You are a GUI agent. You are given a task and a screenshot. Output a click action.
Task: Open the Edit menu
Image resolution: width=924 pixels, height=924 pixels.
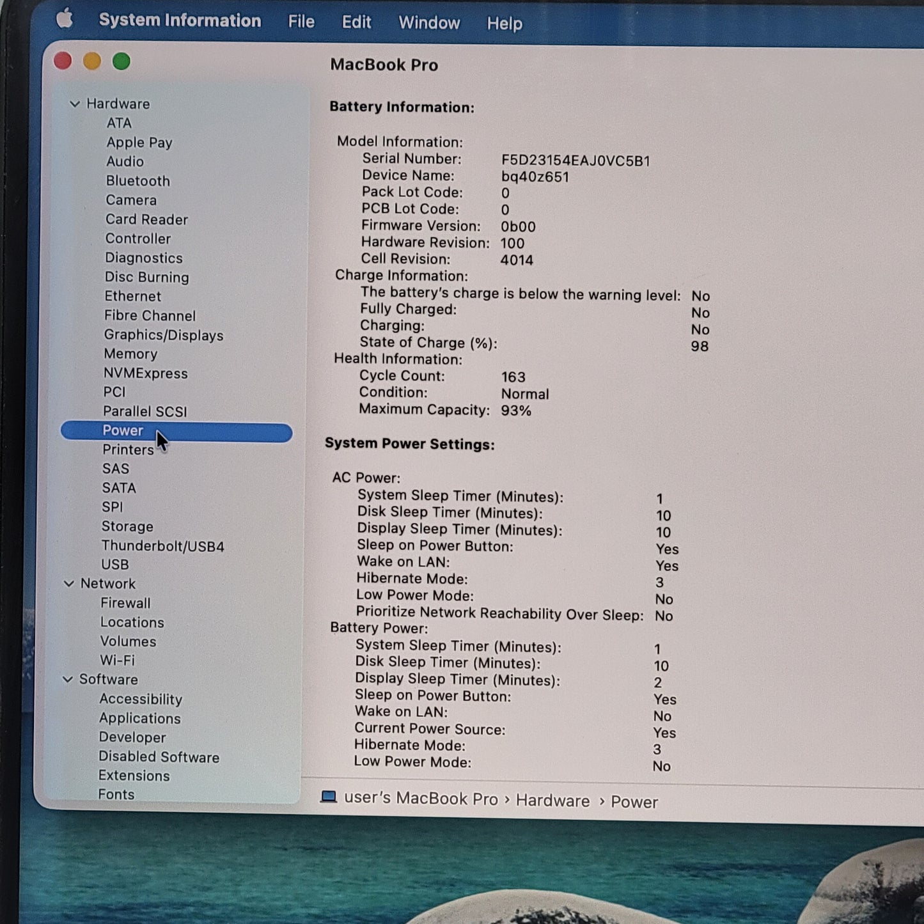(x=356, y=22)
